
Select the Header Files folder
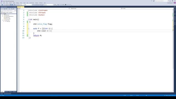pyautogui.click(x=7, y=18)
